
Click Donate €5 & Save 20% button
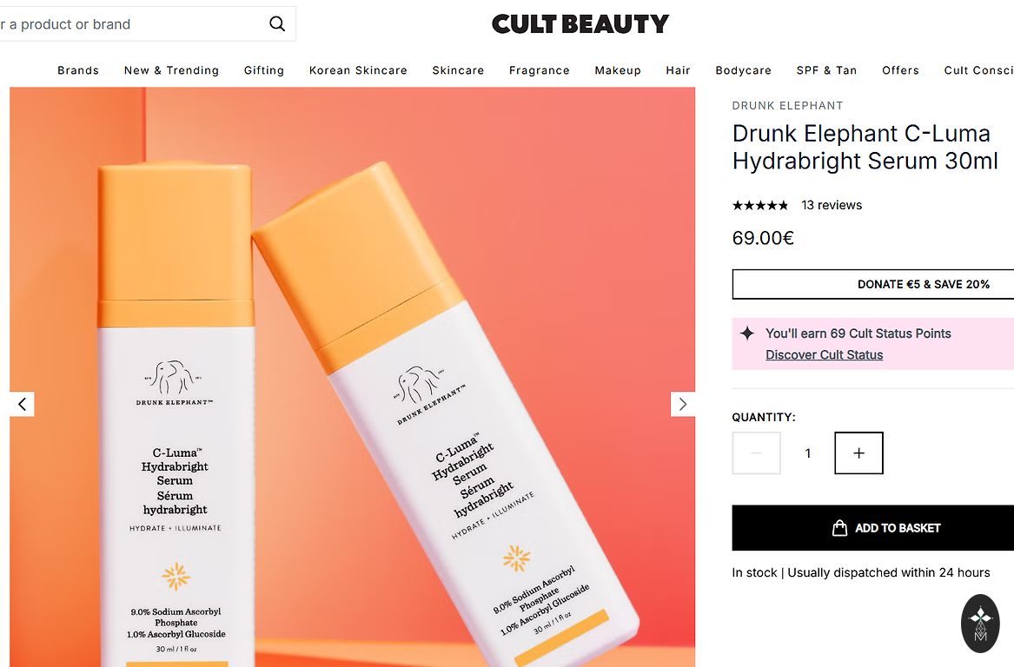tap(873, 284)
